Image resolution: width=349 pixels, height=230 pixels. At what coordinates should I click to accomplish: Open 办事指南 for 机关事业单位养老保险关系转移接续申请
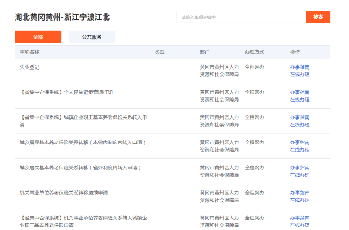click(x=299, y=193)
